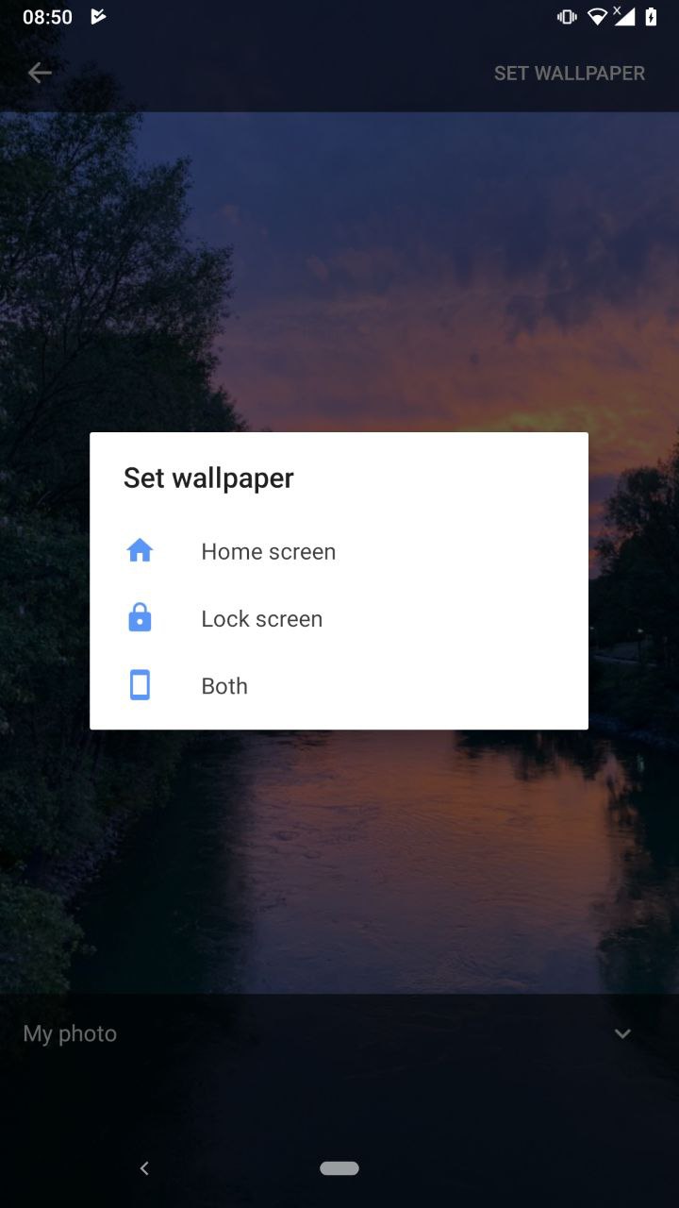Image resolution: width=679 pixels, height=1208 pixels.
Task: Tap the SET WALLPAPER button
Action: pos(570,73)
